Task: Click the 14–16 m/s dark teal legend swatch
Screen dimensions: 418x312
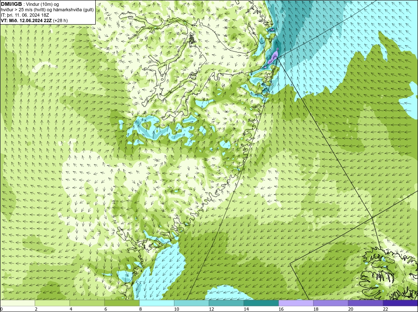Action: coord(261,303)
